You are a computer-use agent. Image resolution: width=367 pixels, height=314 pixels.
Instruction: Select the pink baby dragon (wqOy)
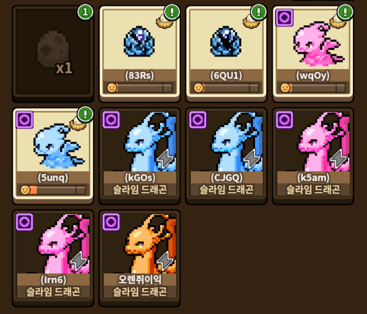(x=313, y=53)
